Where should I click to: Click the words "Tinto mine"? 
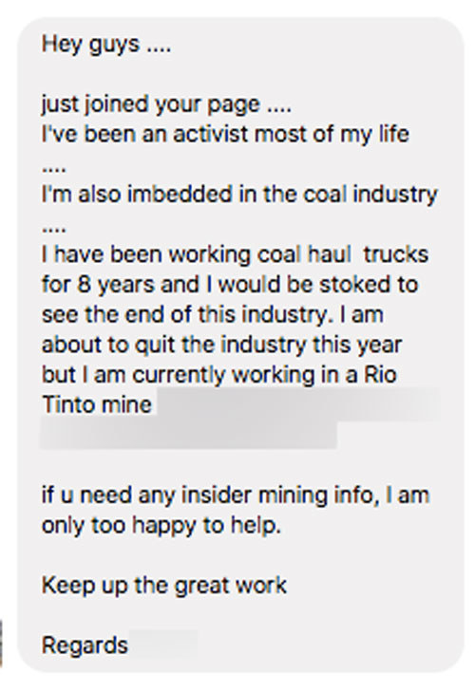point(97,405)
